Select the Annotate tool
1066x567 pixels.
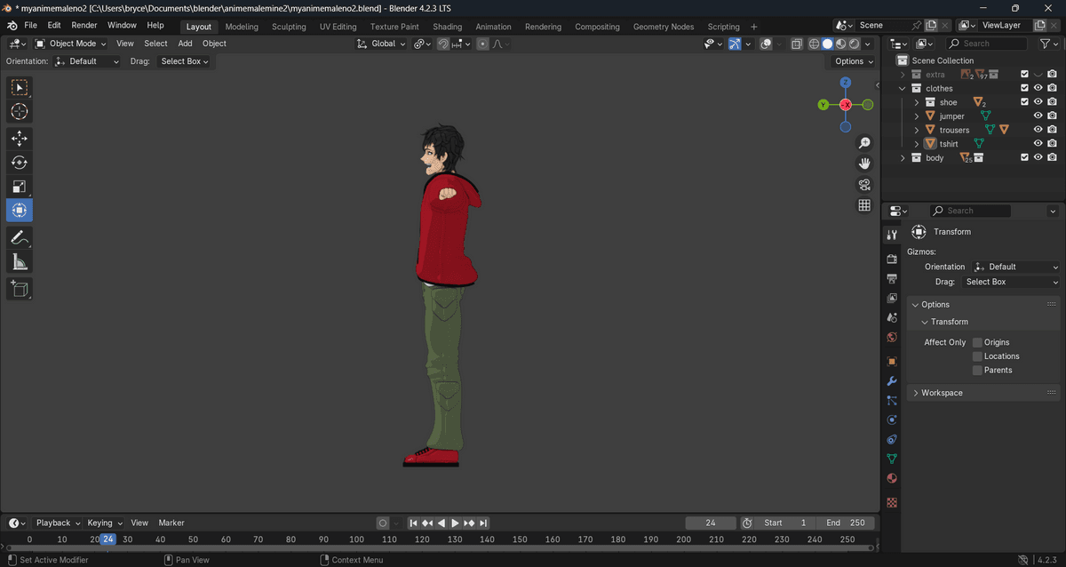[20, 237]
